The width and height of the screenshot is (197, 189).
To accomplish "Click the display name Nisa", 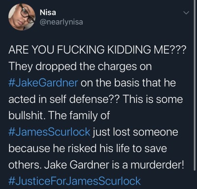I will (48, 12).
